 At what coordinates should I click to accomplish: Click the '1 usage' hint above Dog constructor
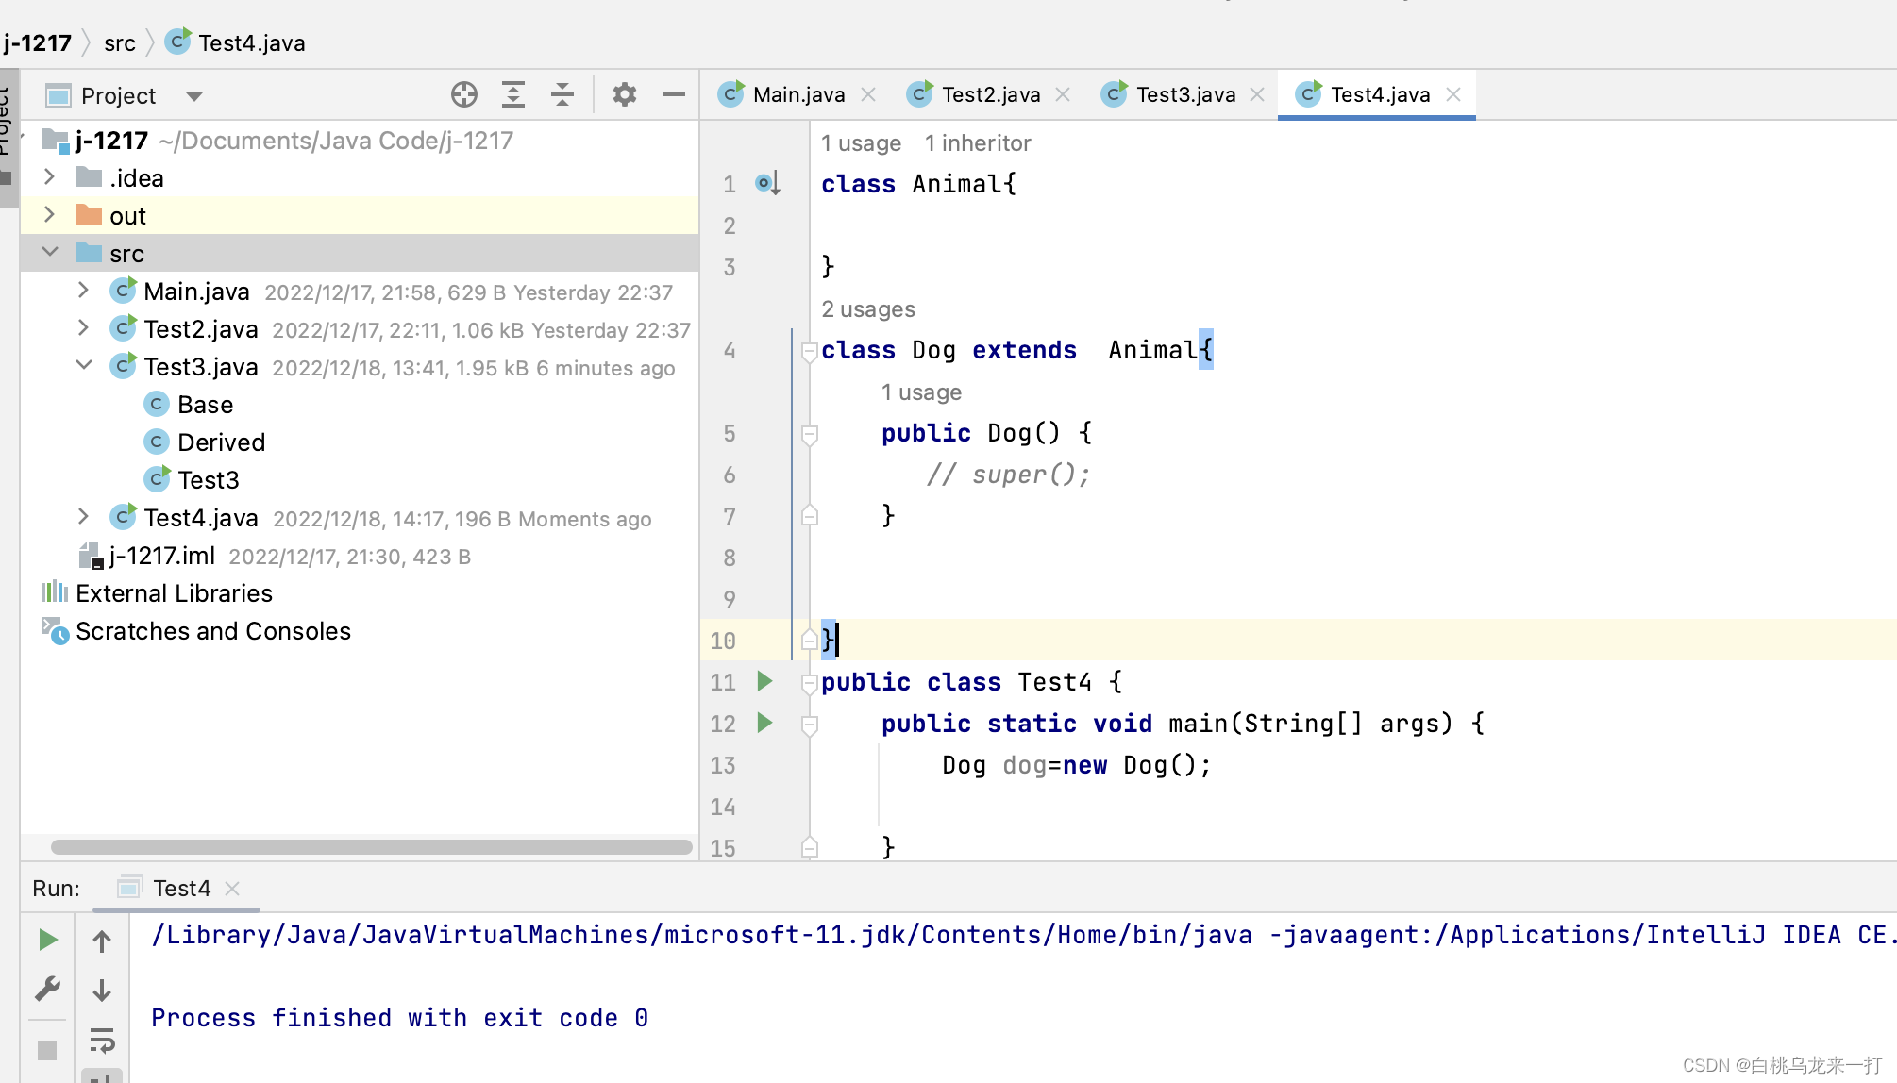tap(921, 392)
